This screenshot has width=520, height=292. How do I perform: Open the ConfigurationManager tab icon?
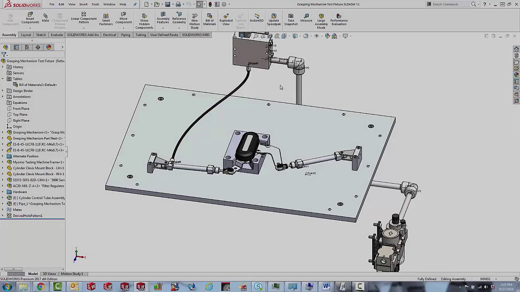click(27, 47)
